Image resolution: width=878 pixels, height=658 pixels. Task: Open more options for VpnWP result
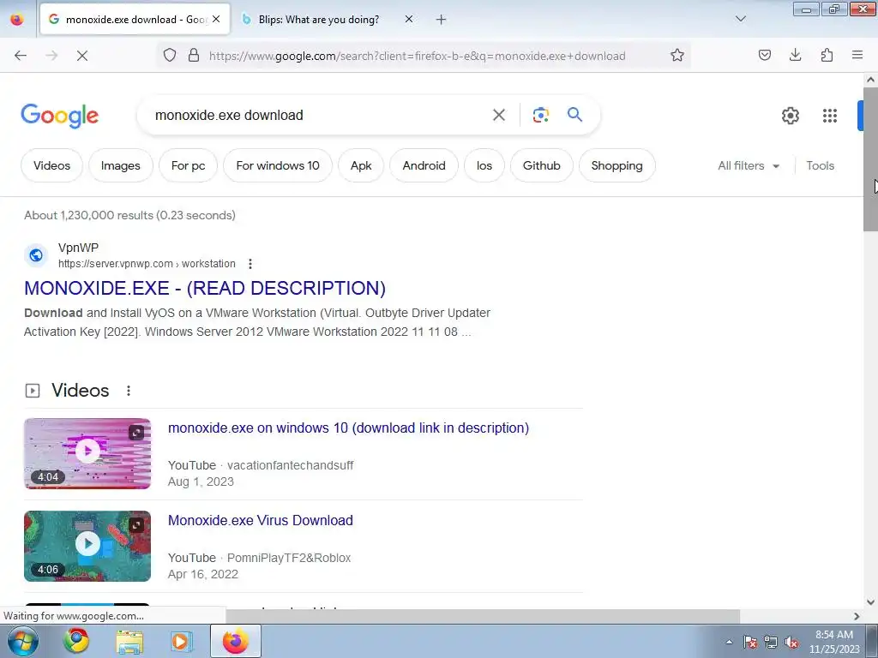coord(250,264)
